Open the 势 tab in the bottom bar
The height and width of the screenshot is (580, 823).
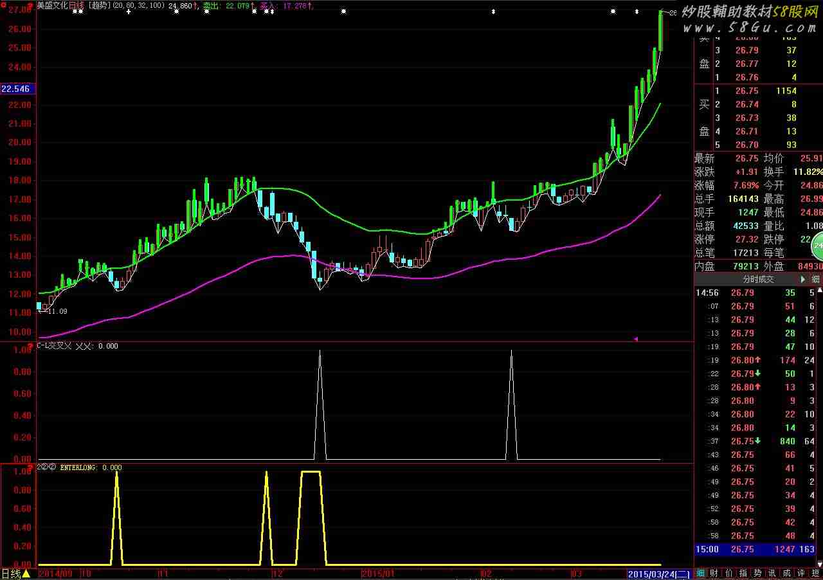[757, 573]
